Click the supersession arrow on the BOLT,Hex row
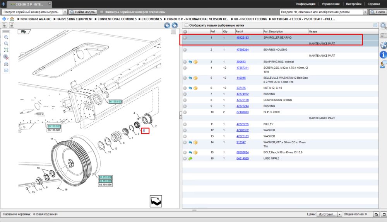Image resolution: width=387 pixels, height=222 pixels. pyautogui.click(x=190, y=153)
